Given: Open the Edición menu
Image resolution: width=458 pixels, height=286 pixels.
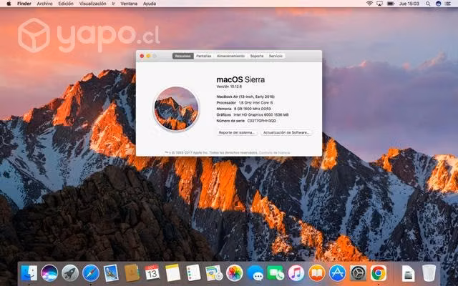Looking at the screenshot, I should 66,4.
